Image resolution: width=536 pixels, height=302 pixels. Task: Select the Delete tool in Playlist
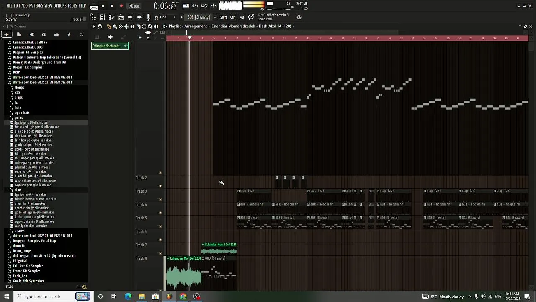121,26
